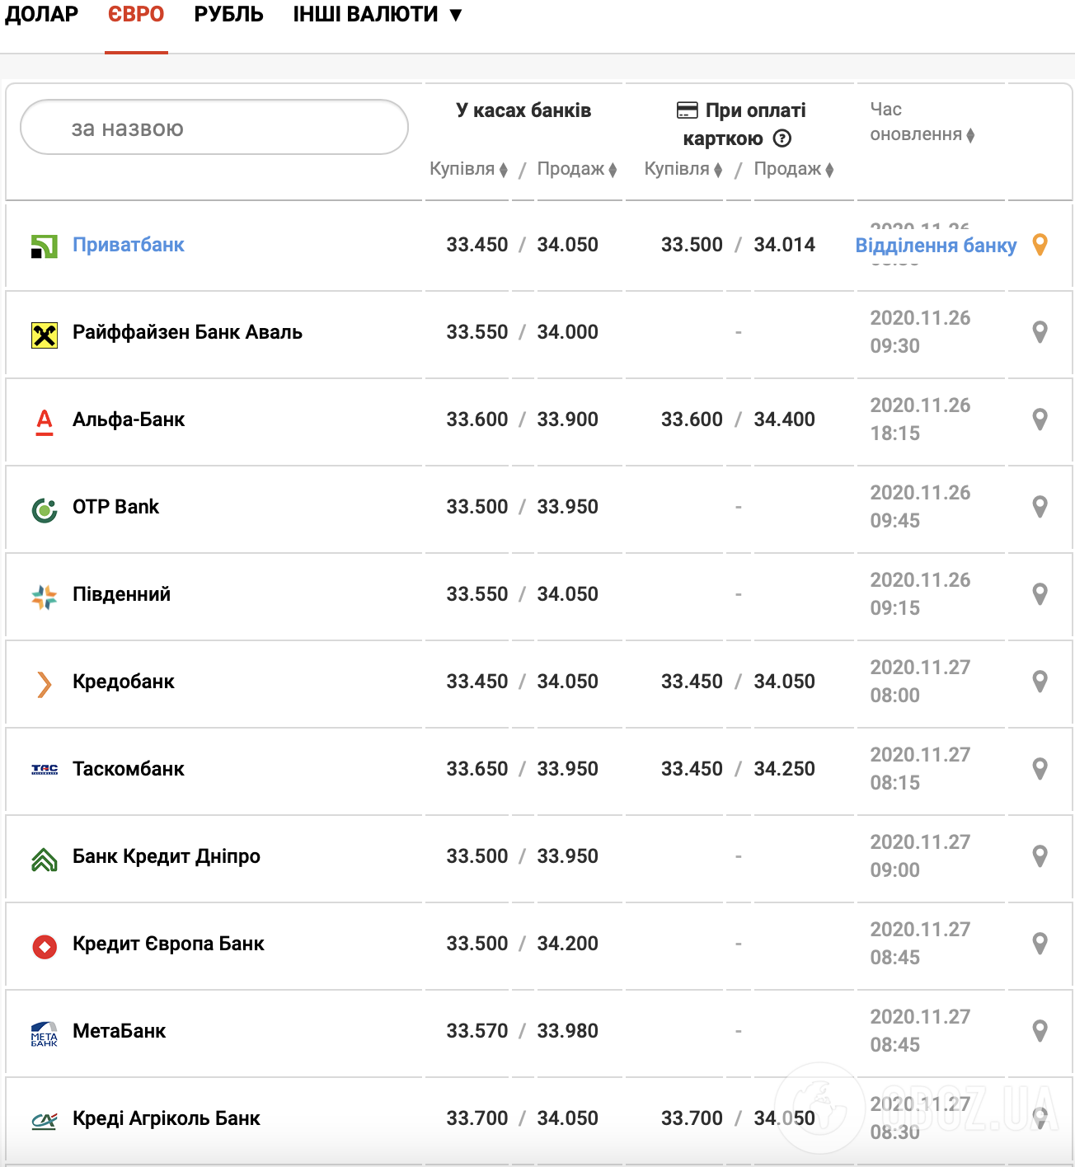Select the Креді Агріколь Банк name
Image resolution: width=1075 pixels, height=1167 pixels.
(167, 1118)
